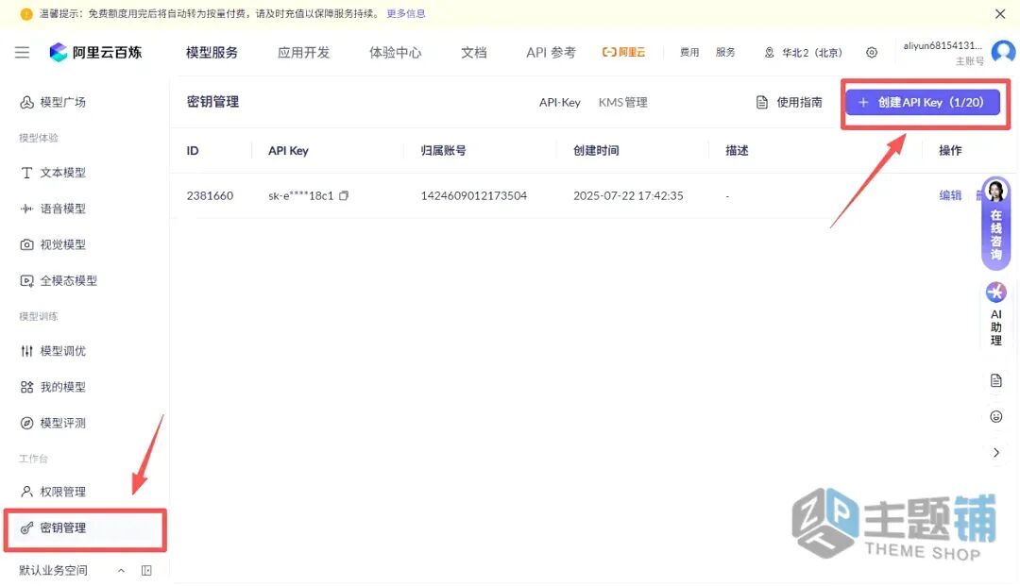Click the API Key column header

click(288, 151)
